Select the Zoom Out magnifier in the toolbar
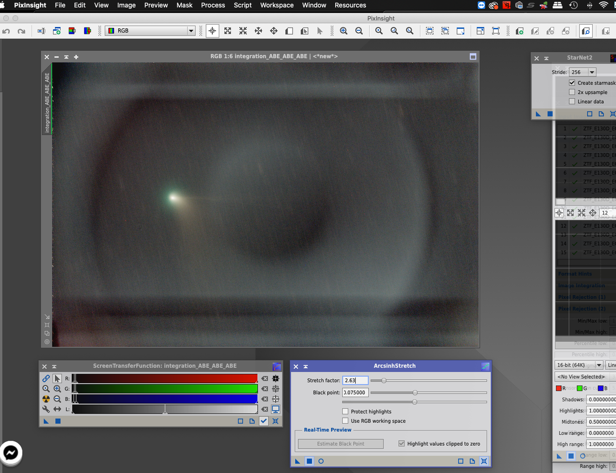The width and height of the screenshot is (616, 473). coord(359,31)
